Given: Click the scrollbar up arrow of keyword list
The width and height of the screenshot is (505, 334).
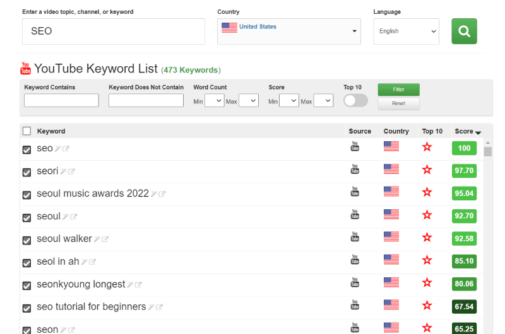Looking at the screenshot, I should (x=488, y=142).
